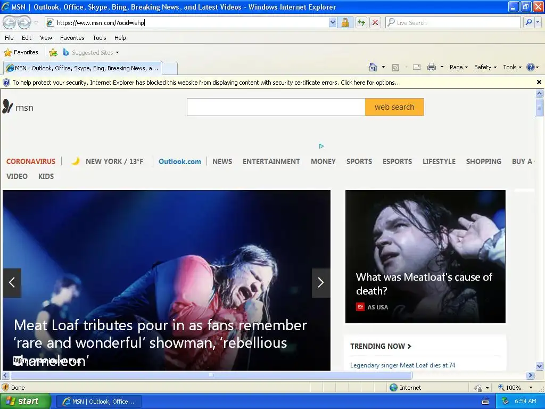Screen dimensions: 545x409
Task: Open TRENDING NOW heading link
Action: point(381,346)
